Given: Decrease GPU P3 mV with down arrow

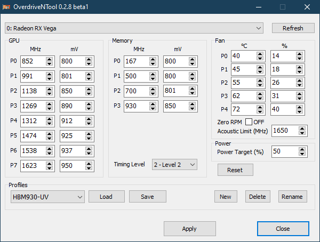Looking at the screenshot, I should (89, 109).
